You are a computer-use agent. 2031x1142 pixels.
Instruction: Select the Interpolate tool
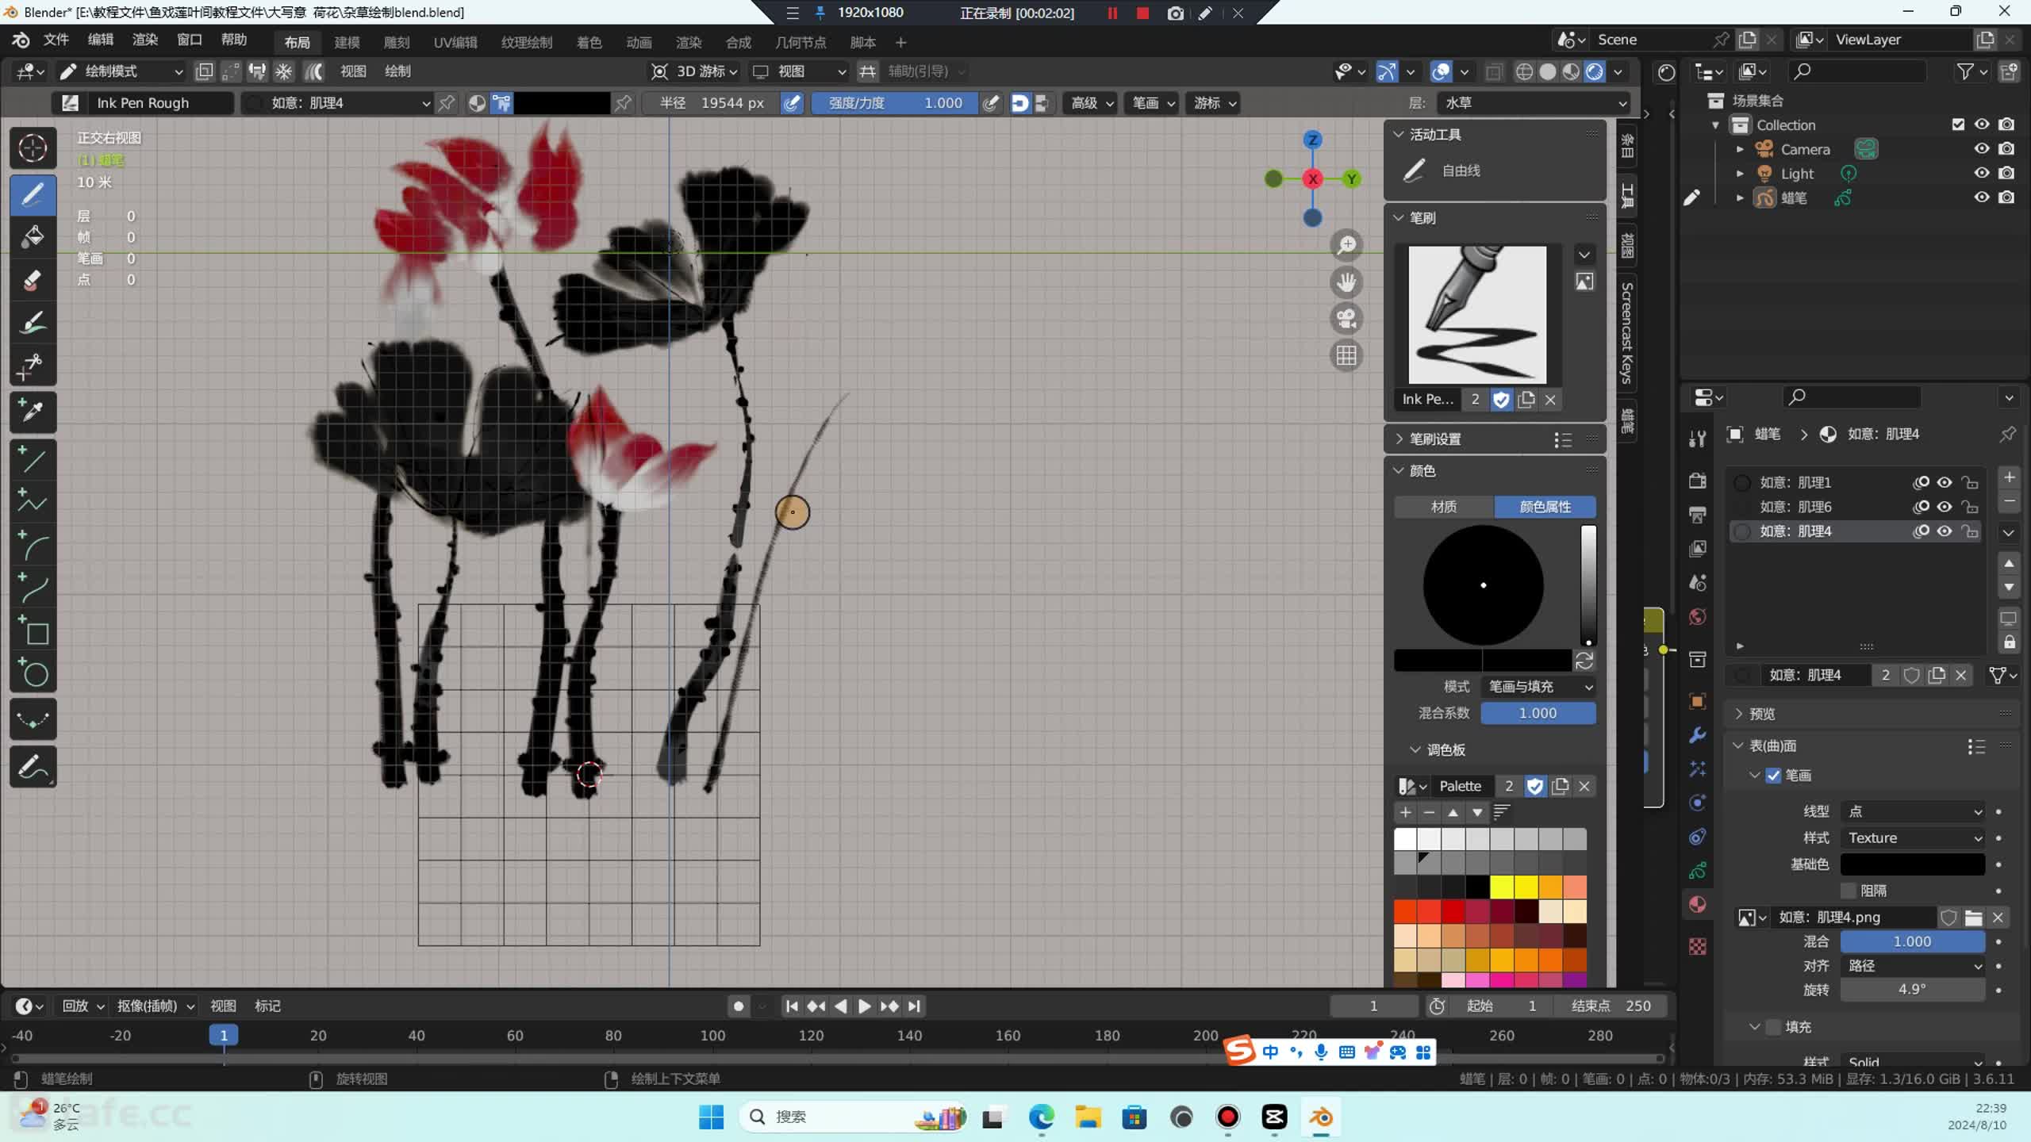(x=33, y=719)
